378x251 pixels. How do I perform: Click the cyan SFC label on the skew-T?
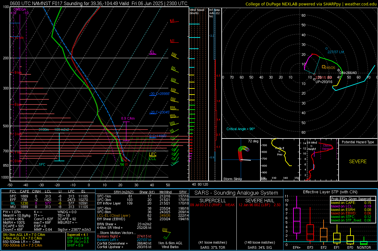(42, 164)
